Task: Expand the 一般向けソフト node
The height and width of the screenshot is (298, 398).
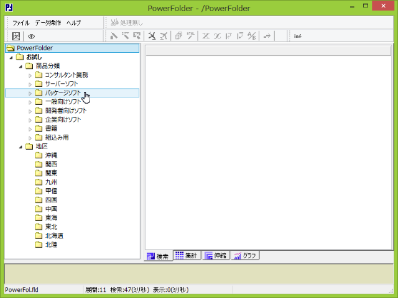Action: 30,102
